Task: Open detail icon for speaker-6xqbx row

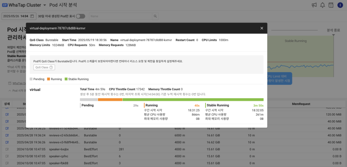Action: 7,149
